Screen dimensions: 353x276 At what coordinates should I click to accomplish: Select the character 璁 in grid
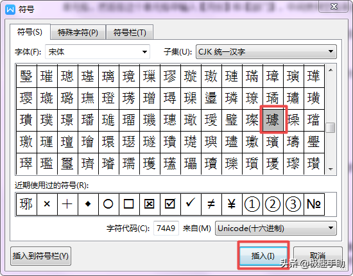tap(67, 76)
